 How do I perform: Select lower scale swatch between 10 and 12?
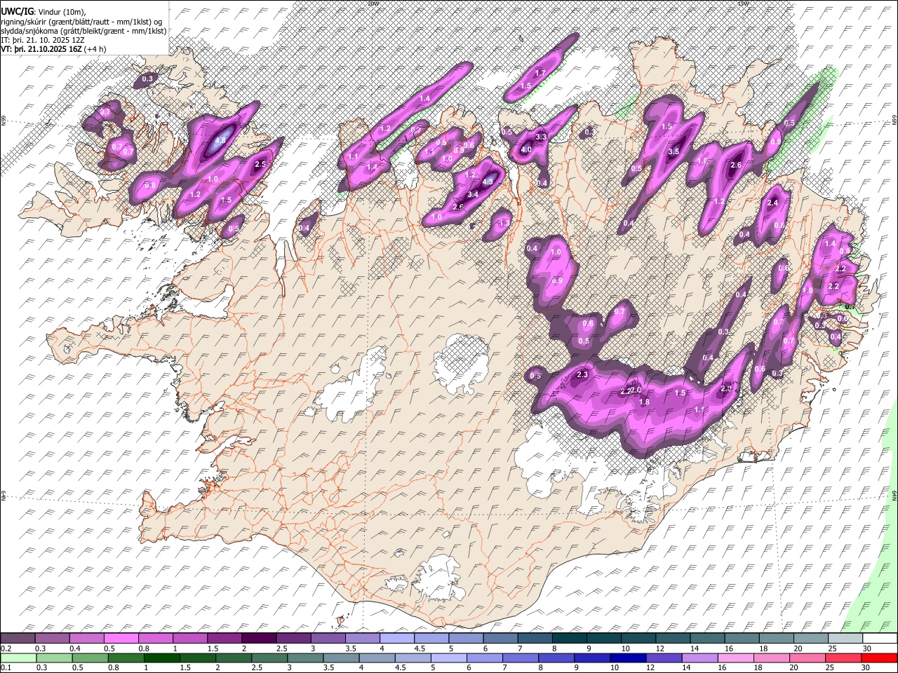628,658
